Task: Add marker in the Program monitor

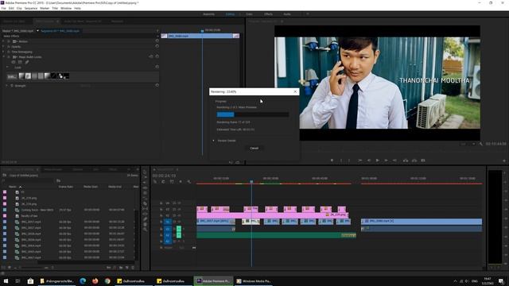Action: pyautogui.click(x=332, y=160)
